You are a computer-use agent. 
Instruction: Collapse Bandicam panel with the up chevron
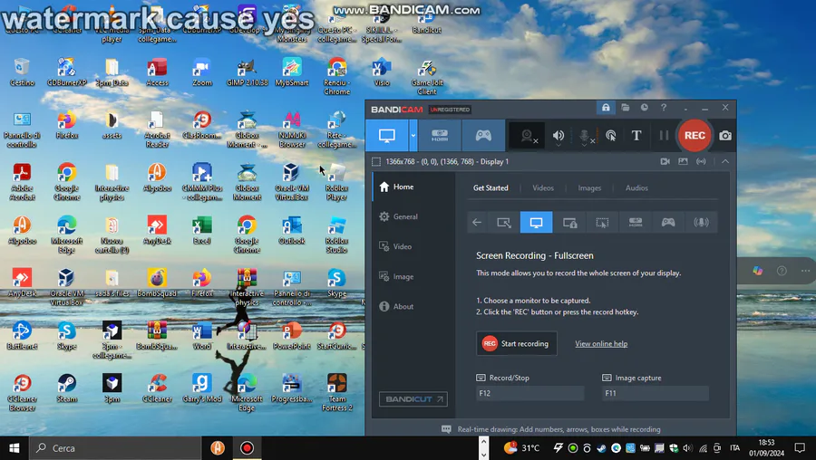pos(725,162)
